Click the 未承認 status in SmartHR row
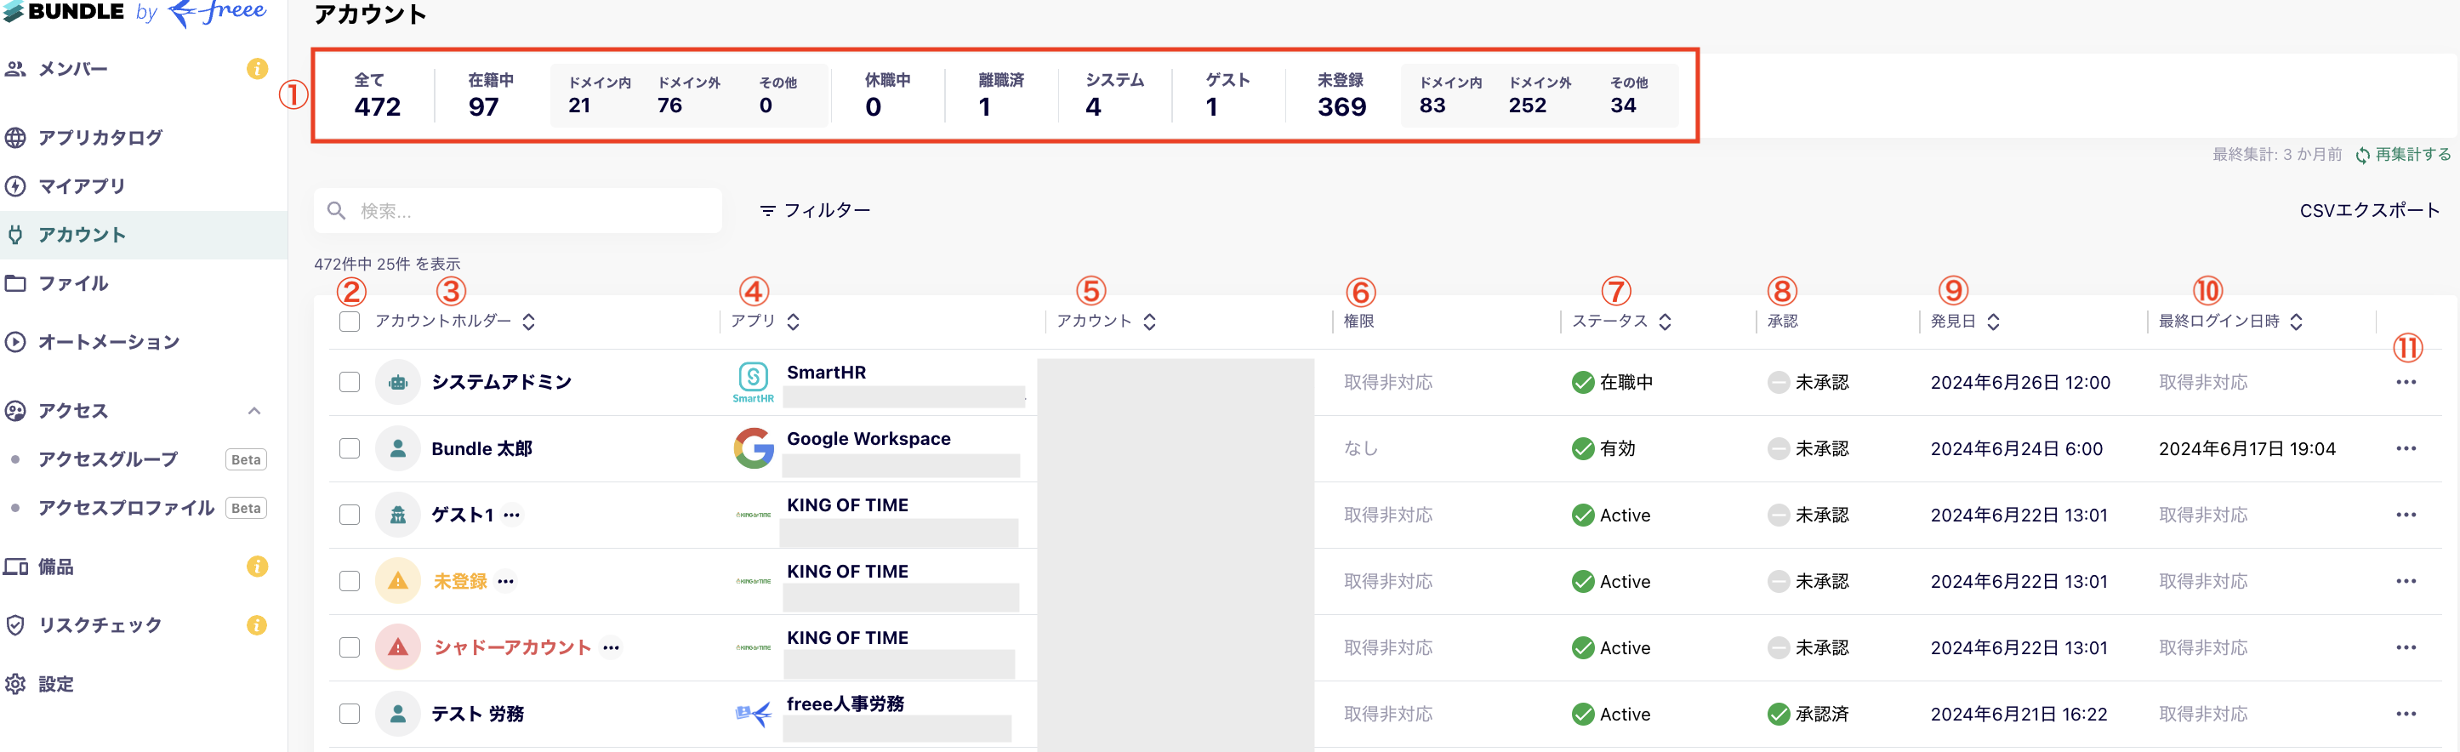Screen dimensions: 2460x752 [x=1808, y=382]
